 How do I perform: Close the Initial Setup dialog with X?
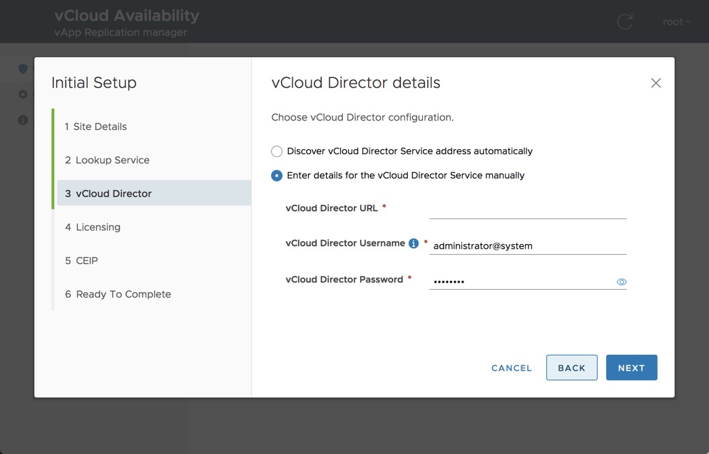point(656,83)
